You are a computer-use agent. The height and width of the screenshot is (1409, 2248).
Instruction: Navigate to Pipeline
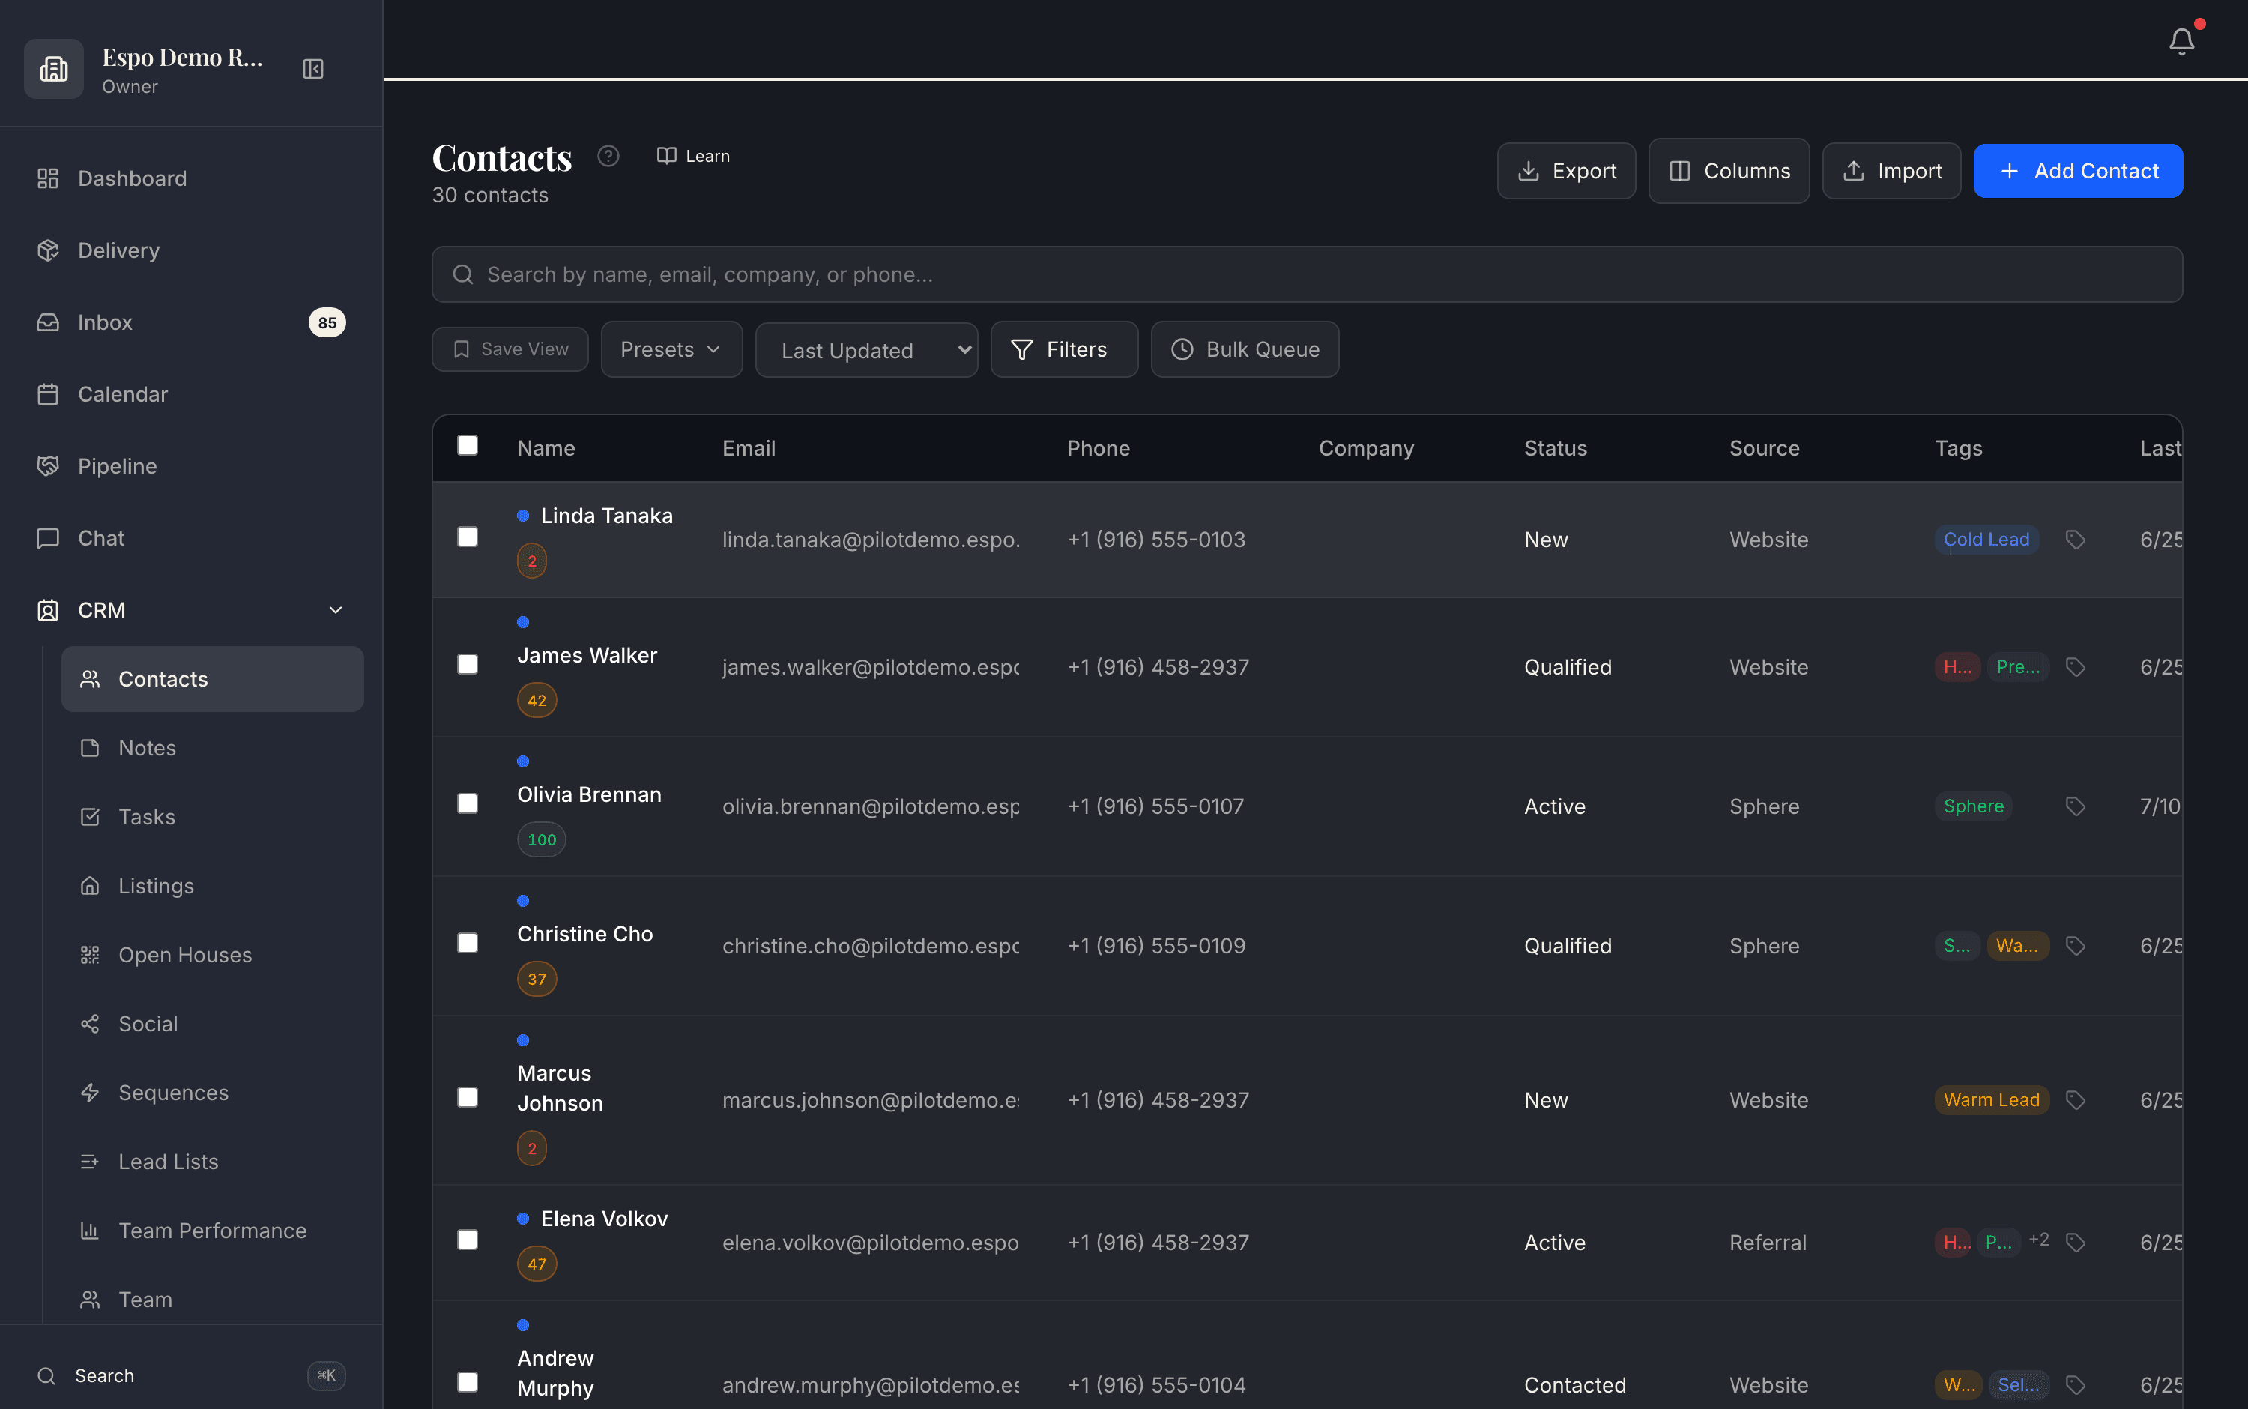click(191, 466)
